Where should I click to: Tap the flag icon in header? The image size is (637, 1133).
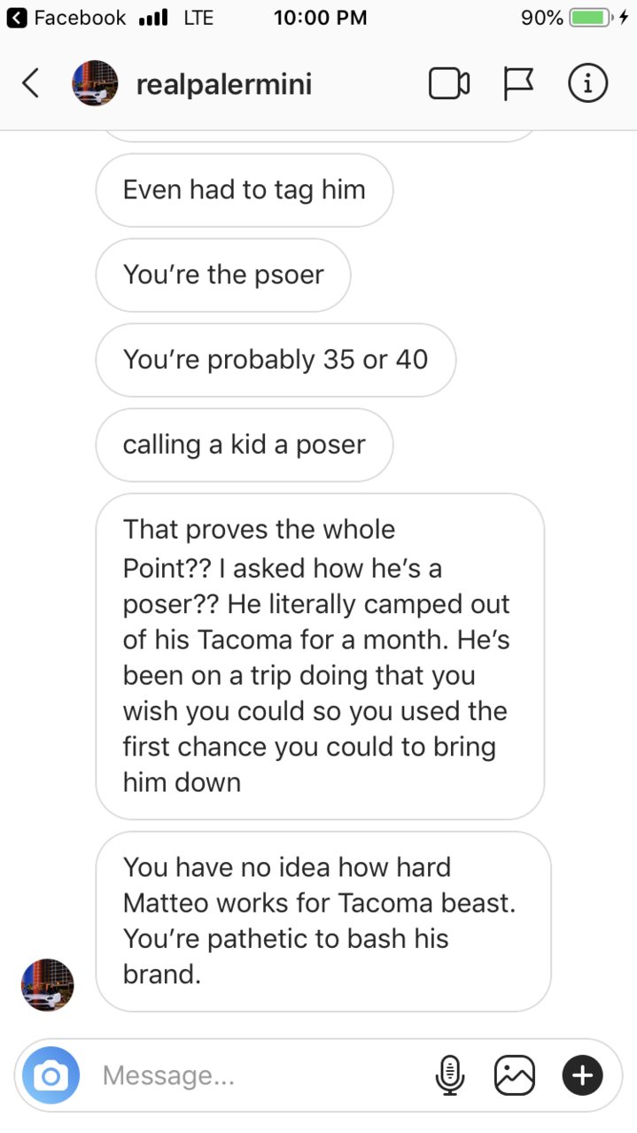pyautogui.click(x=518, y=84)
